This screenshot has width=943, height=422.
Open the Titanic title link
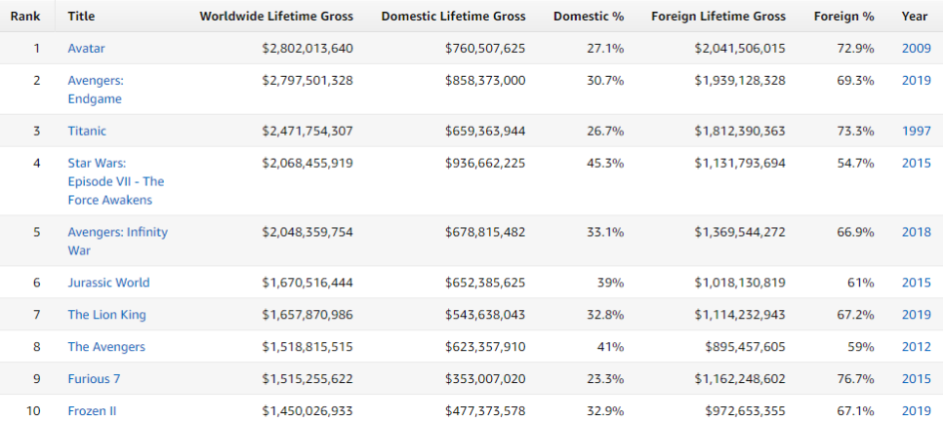(87, 131)
